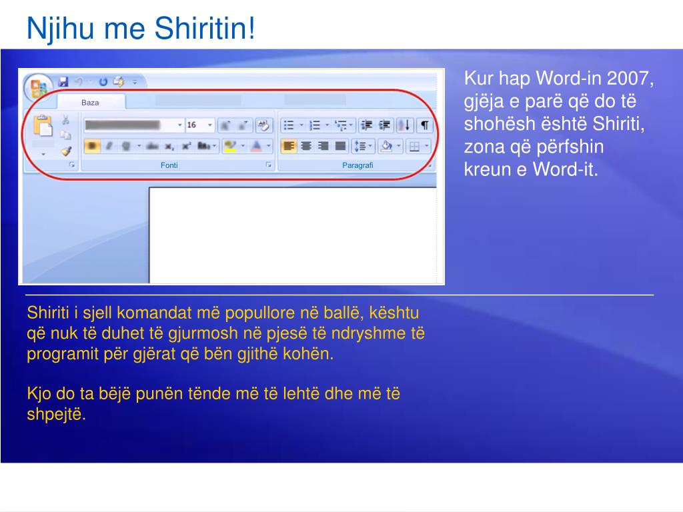Click the Paragrafi group label

(358, 165)
